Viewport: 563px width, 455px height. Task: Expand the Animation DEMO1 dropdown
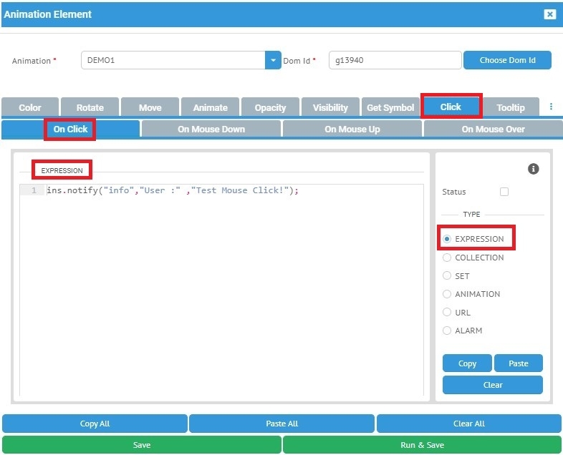[x=273, y=61]
